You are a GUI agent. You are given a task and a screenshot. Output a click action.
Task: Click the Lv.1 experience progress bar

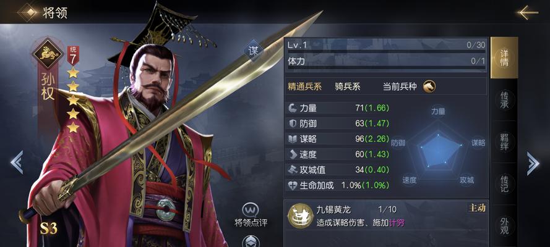point(386,51)
